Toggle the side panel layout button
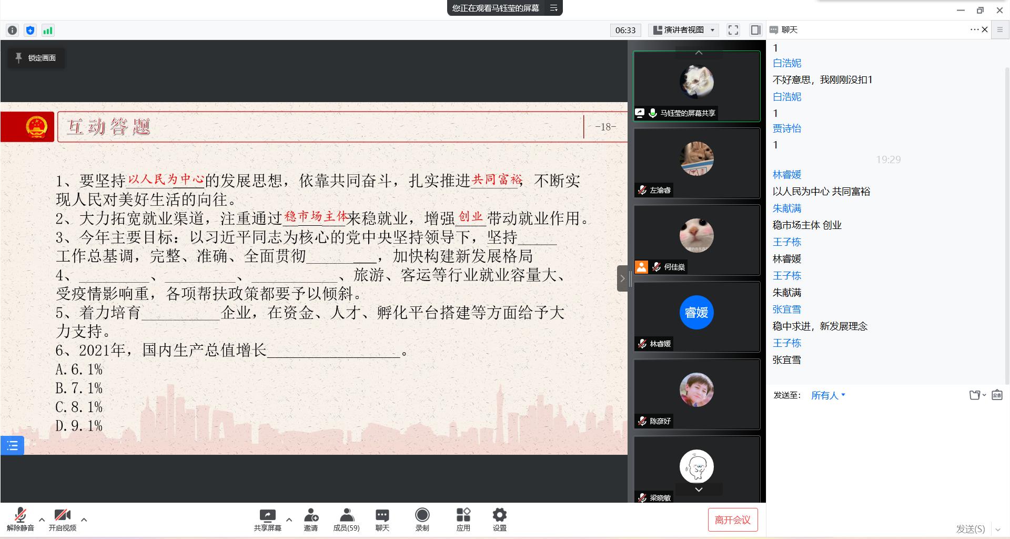 pos(755,30)
